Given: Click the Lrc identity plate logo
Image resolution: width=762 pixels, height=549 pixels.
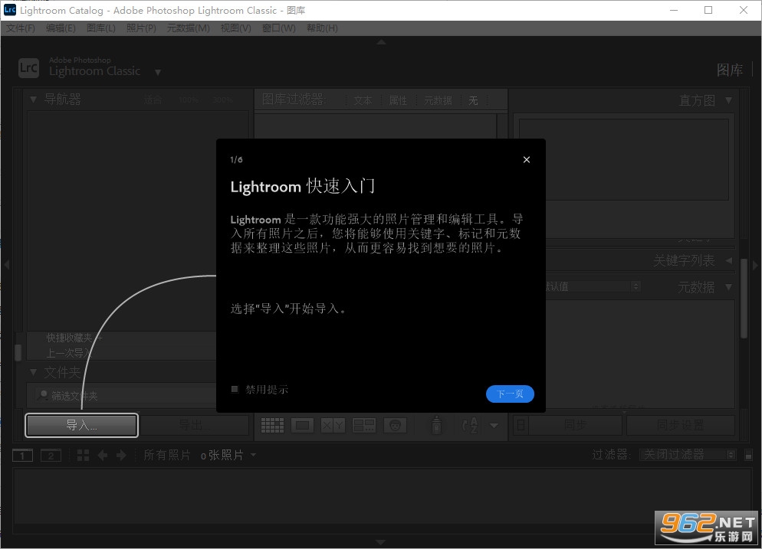Looking at the screenshot, I should click(28, 67).
